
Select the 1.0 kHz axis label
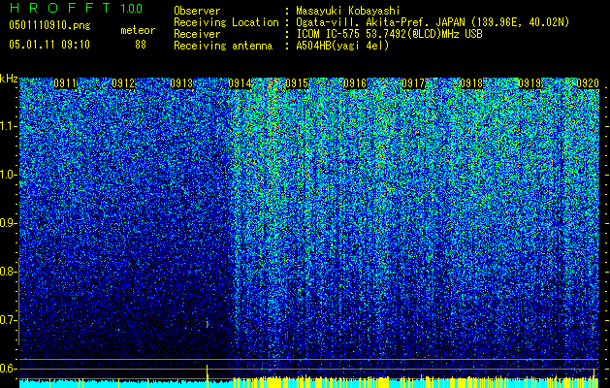click(8, 176)
